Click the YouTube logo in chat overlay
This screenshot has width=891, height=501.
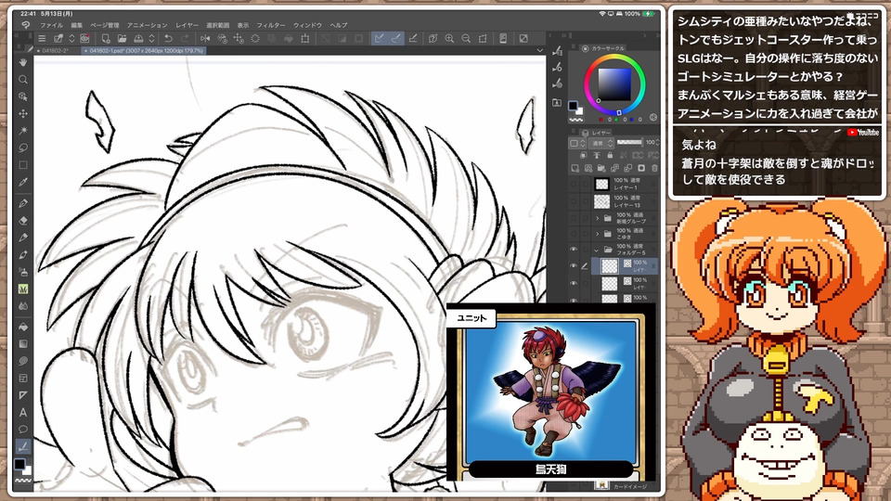[x=863, y=133]
